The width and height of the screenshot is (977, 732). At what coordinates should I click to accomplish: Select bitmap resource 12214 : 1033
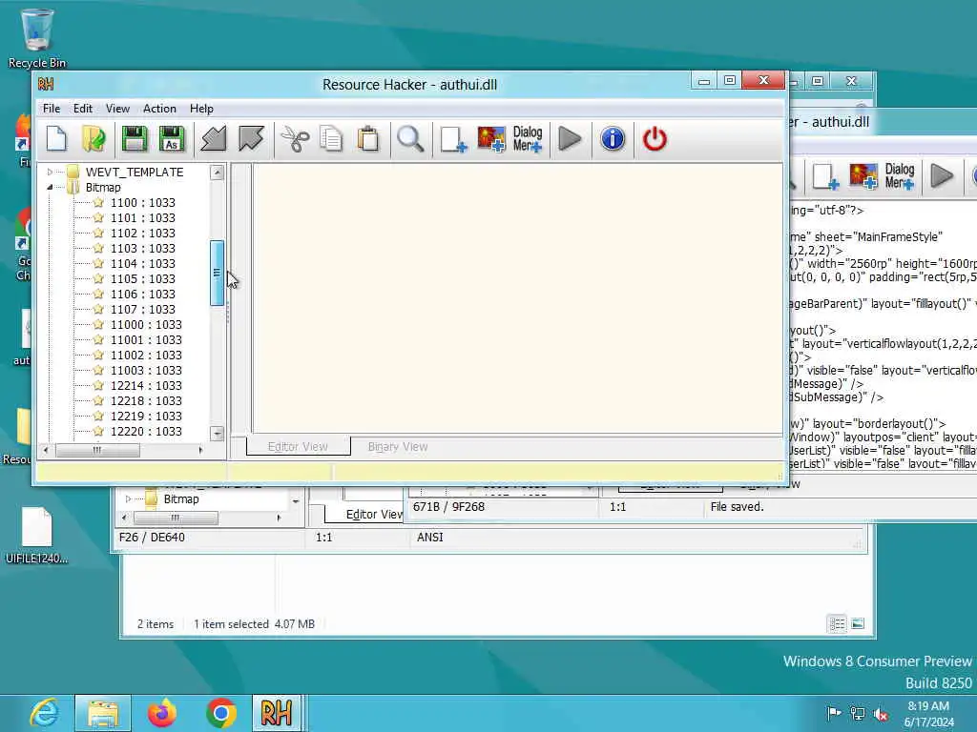click(146, 385)
